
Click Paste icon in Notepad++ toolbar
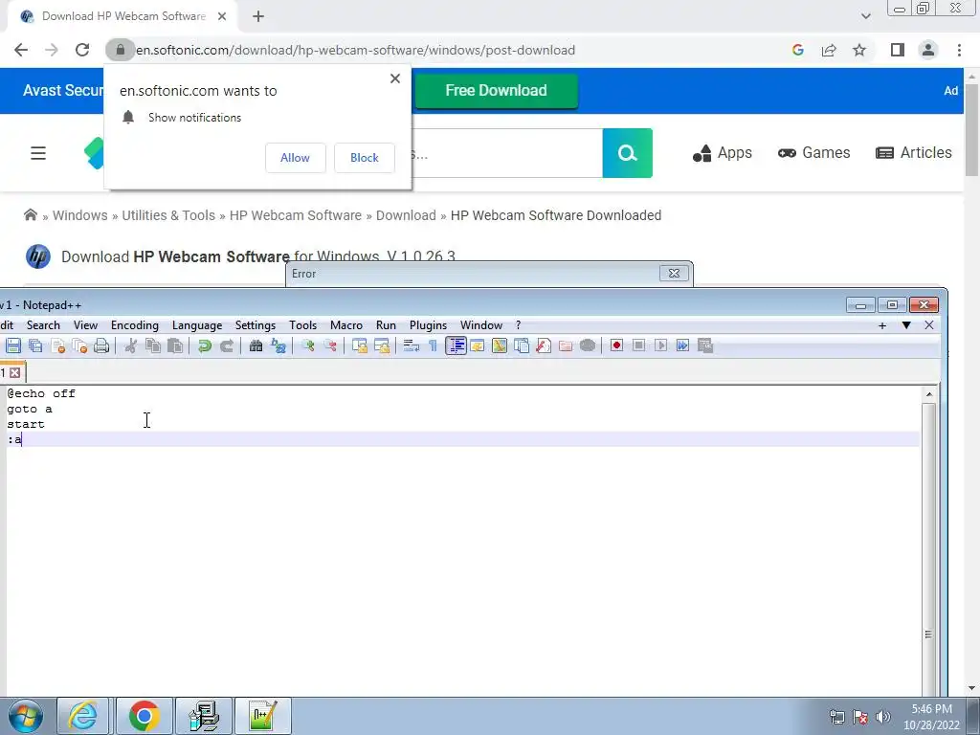click(175, 345)
